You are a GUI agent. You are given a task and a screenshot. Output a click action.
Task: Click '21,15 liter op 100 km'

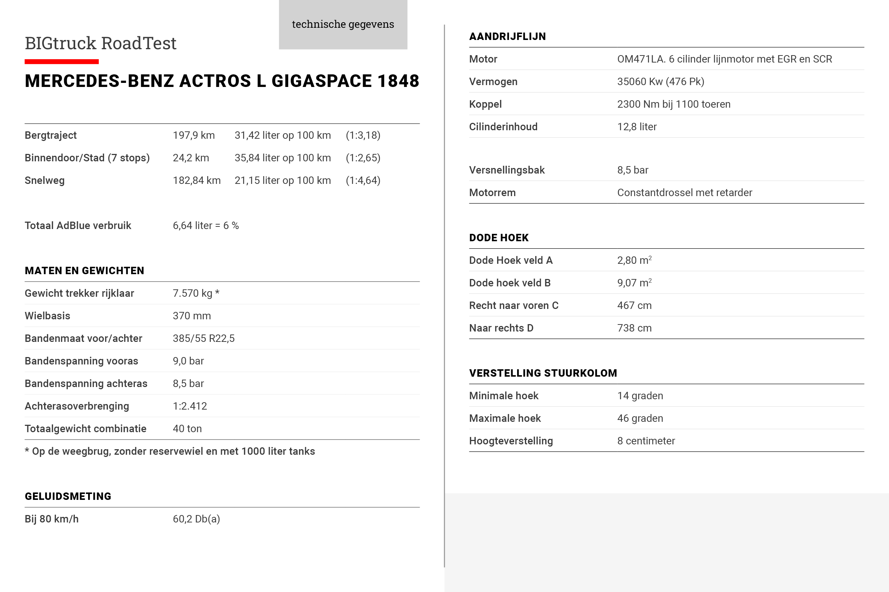[283, 181]
